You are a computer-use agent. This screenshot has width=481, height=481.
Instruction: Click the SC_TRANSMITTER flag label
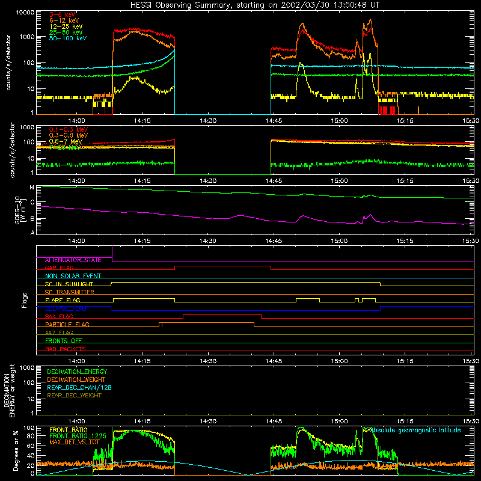70,292
